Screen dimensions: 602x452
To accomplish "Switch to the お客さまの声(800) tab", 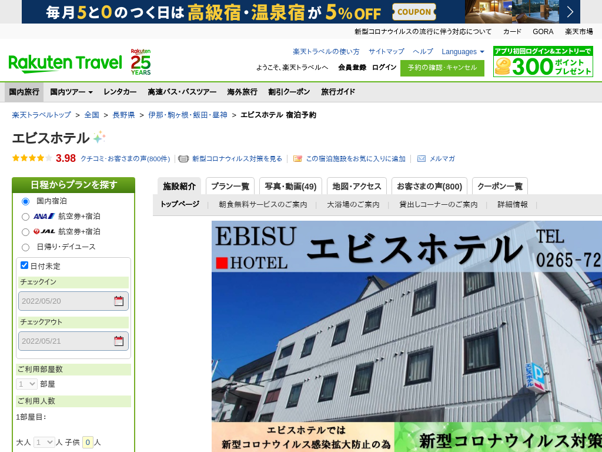I will click(429, 187).
